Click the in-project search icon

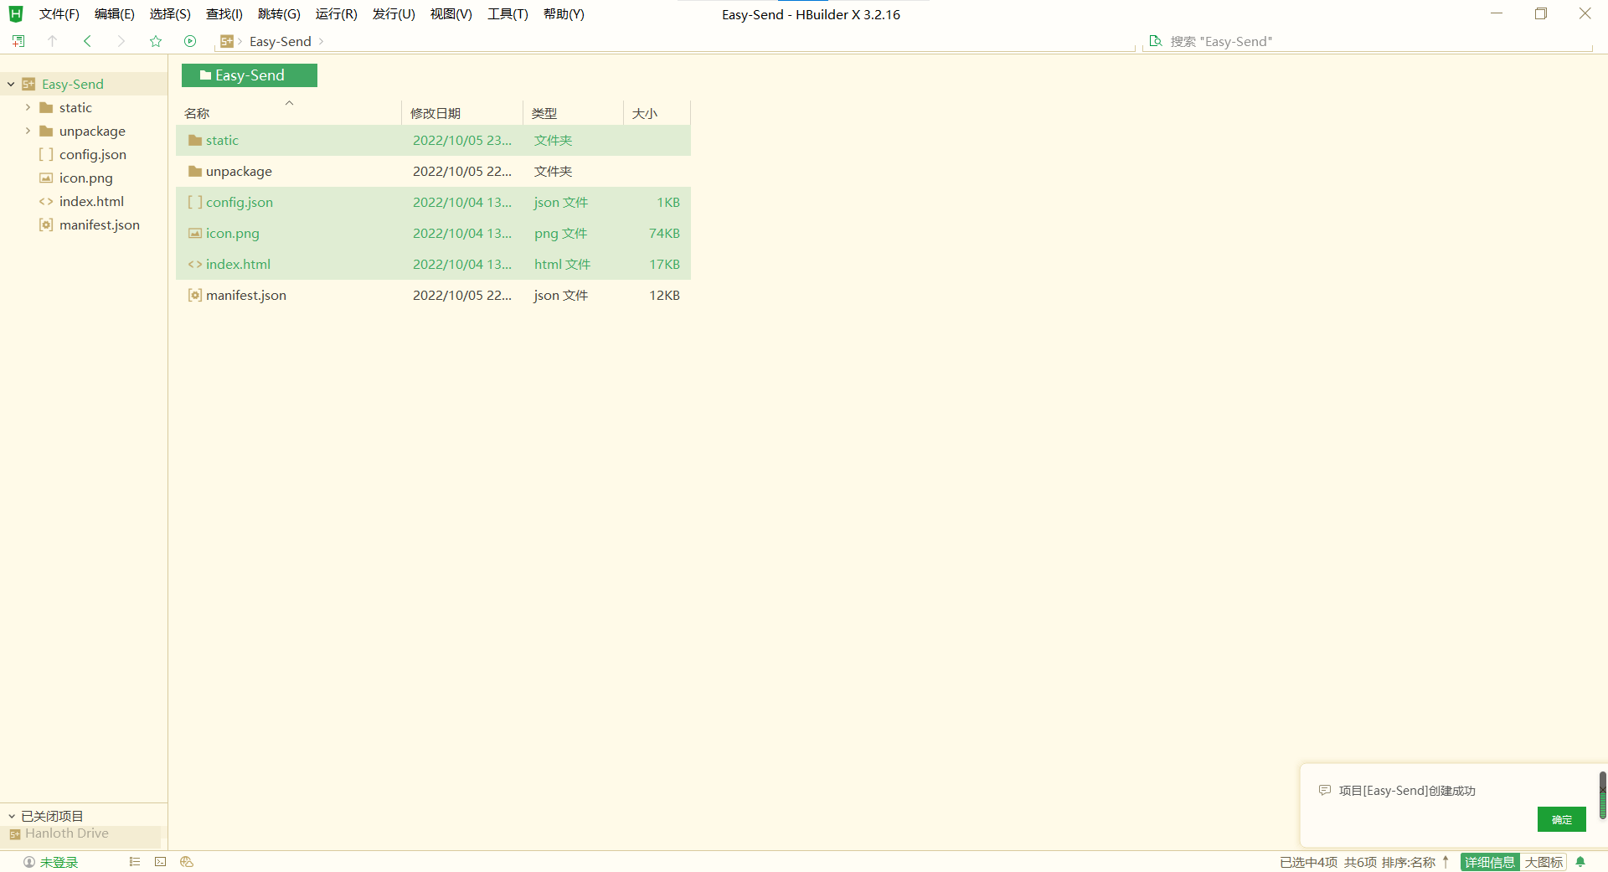point(1156,41)
